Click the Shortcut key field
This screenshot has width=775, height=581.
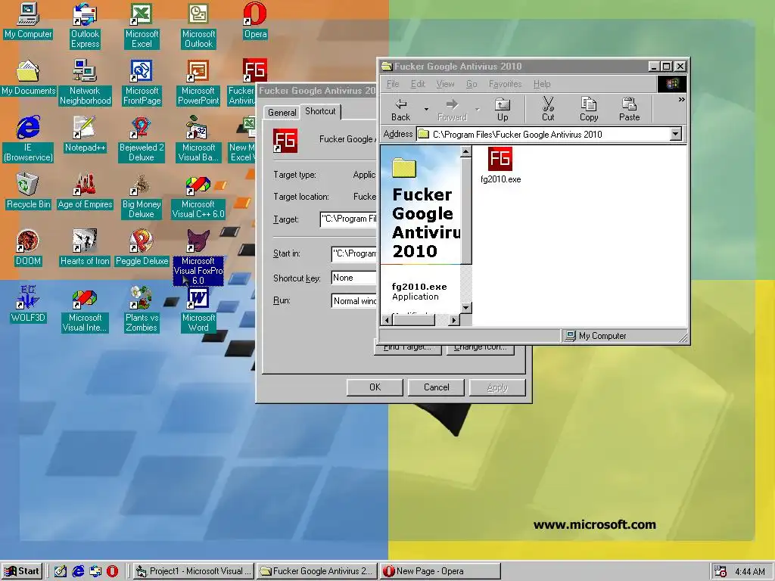(x=354, y=278)
